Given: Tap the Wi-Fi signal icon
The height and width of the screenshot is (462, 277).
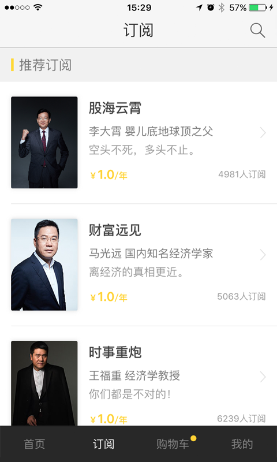Looking at the screenshot, I should tap(38, 8).
